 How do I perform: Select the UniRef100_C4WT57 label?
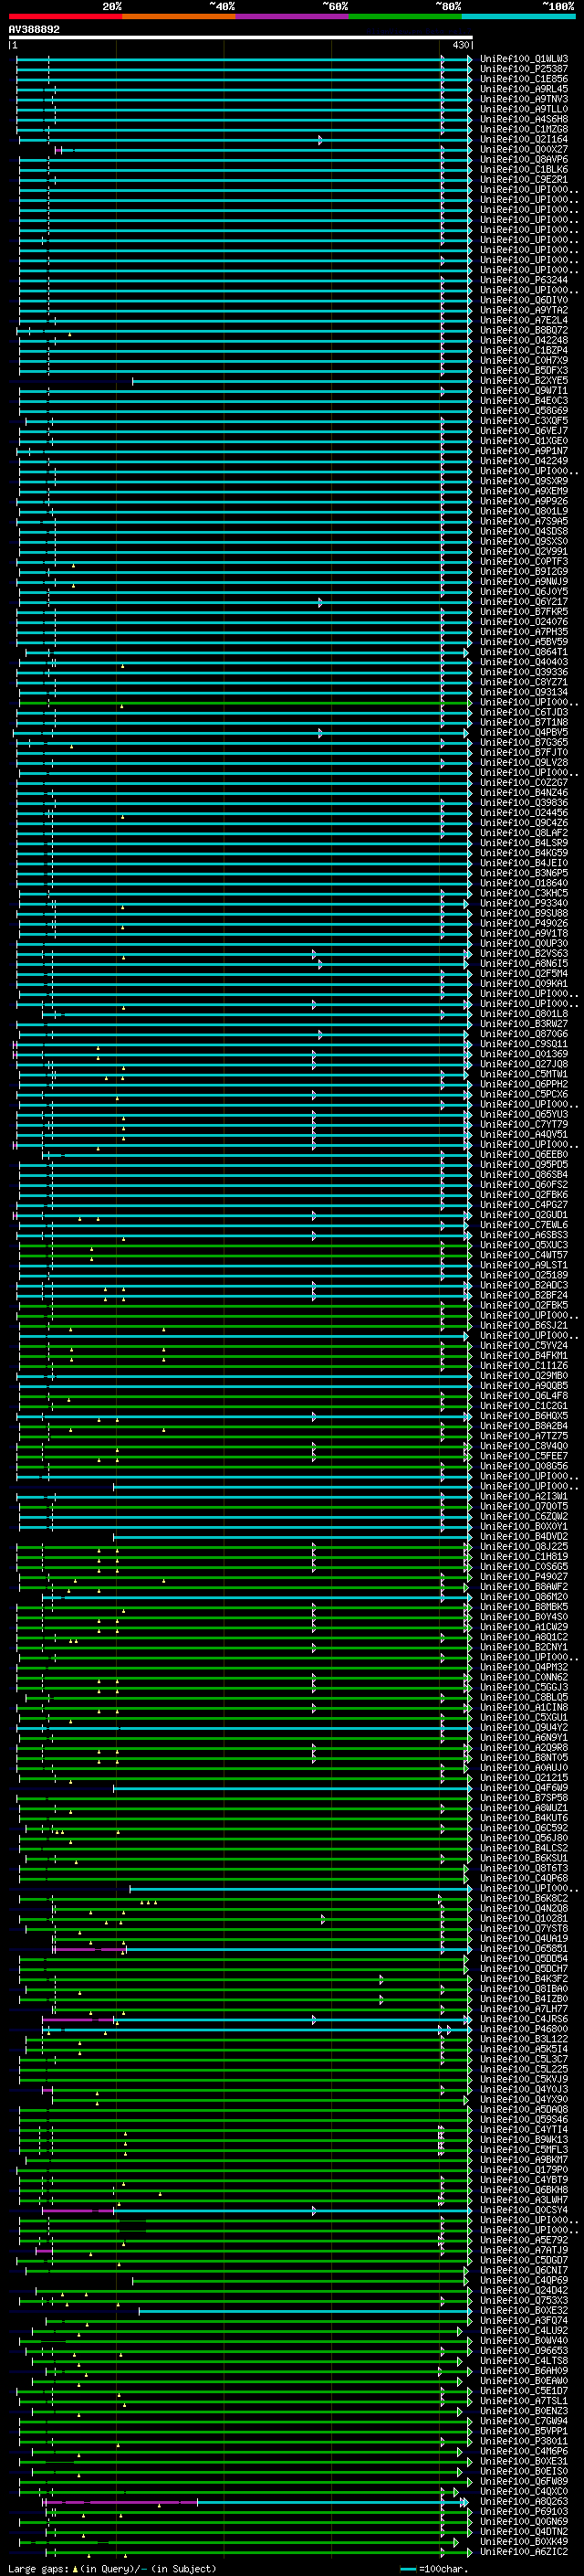pos(523,1255)
